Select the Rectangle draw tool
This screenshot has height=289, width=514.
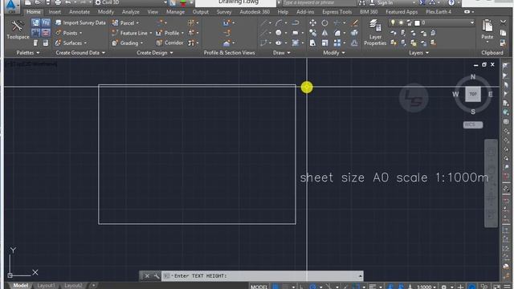(x=296, y=33)
